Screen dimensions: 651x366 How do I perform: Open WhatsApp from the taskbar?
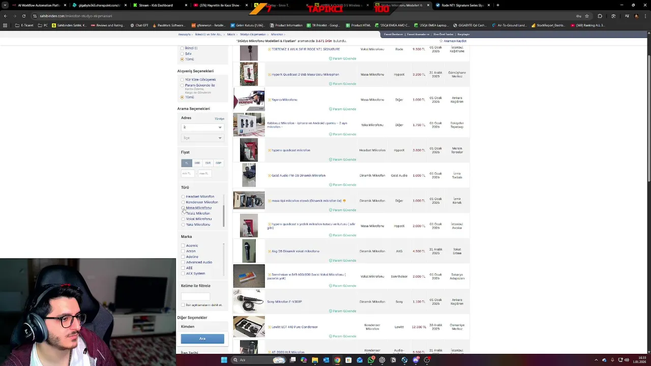click(371, 360)
